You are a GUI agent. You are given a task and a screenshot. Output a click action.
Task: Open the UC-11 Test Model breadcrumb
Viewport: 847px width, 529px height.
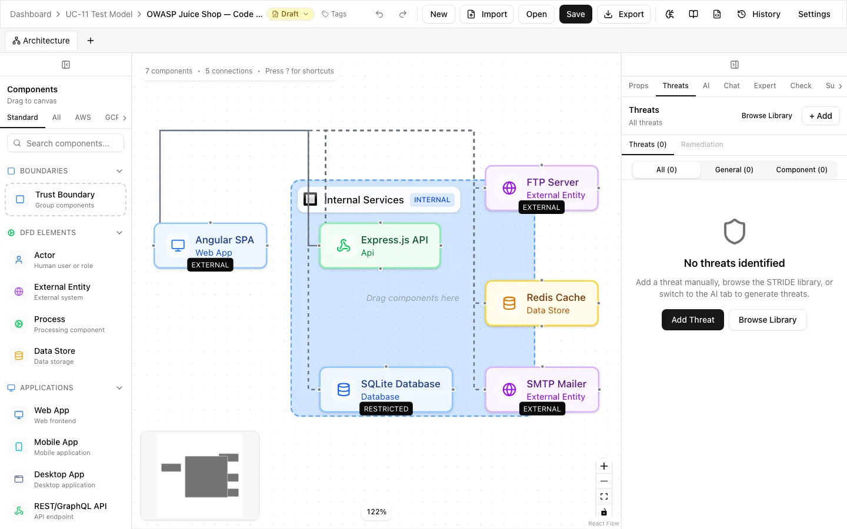coord(99,14)
